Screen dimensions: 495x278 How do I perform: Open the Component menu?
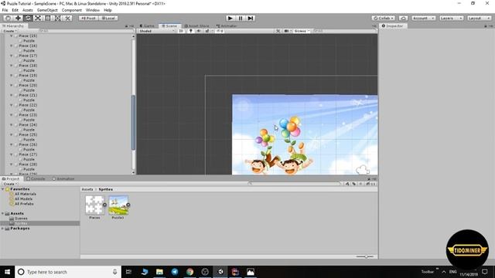(72, 10)
